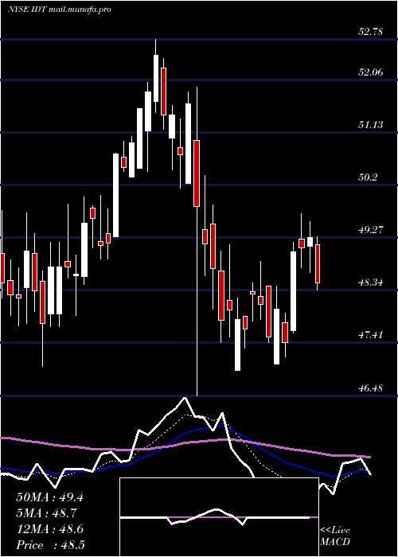This screenshot has height=557, width=398.
Task: Click the 51.13 price level label
Action: coord(370,125)
